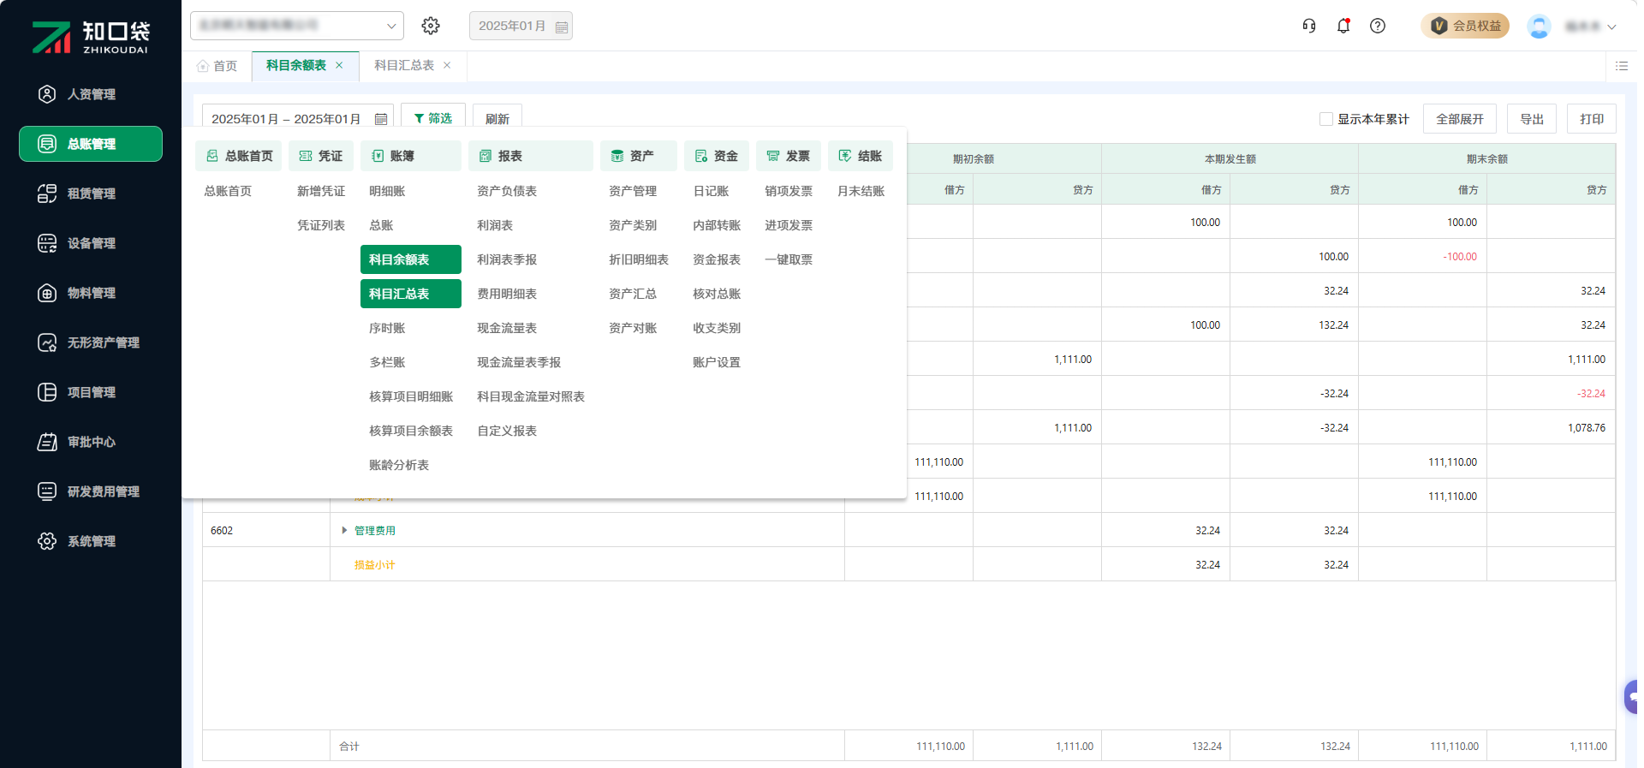Close the 科目余额表 tab
The height and width of the screenshot is (768, 1644).
coord(339,65)
